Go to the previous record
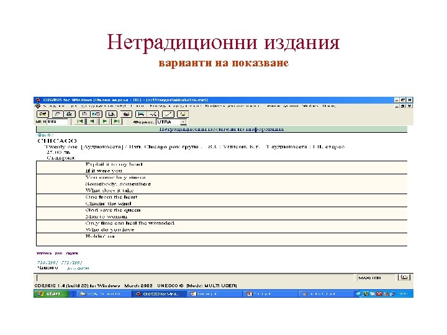Viewport: 447px width, 335px height. (92, 122)
